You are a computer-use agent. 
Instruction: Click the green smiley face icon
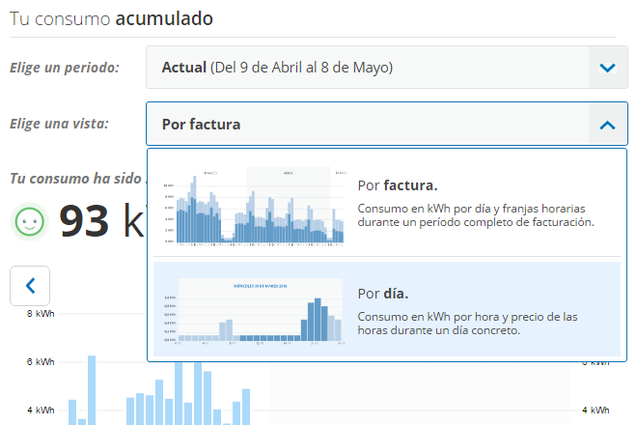30,221
